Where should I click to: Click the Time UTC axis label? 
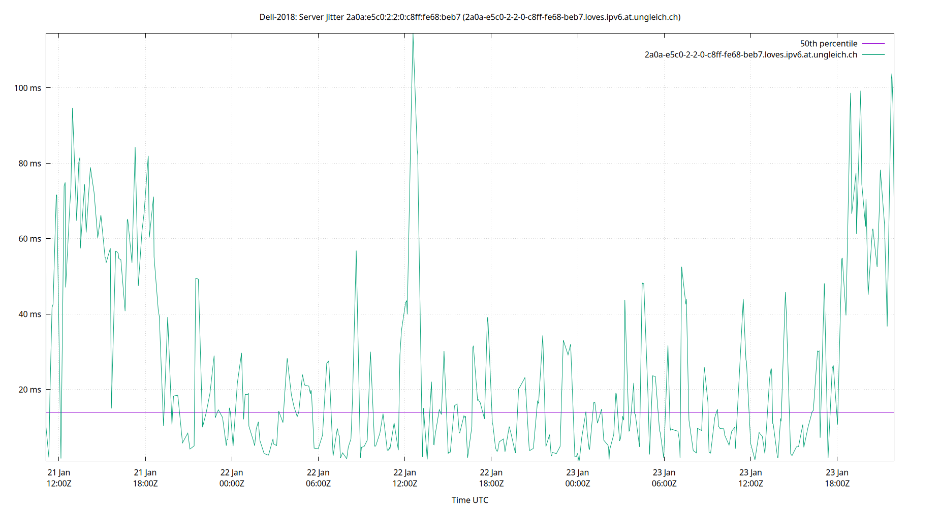[x=470, y=500]
